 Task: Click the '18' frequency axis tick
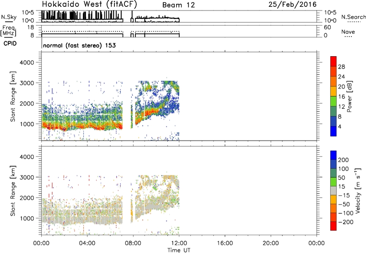coord(31,27)
